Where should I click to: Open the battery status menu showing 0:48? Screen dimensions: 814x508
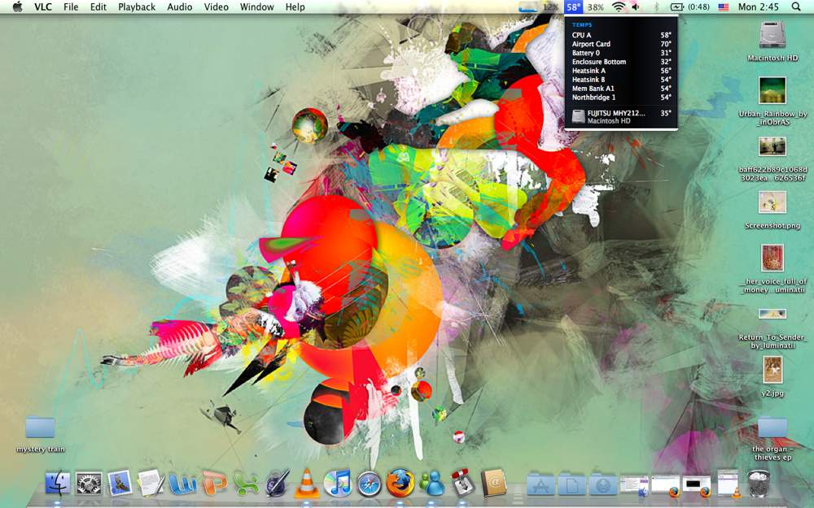pyautogui.click(x=689, y=7)
